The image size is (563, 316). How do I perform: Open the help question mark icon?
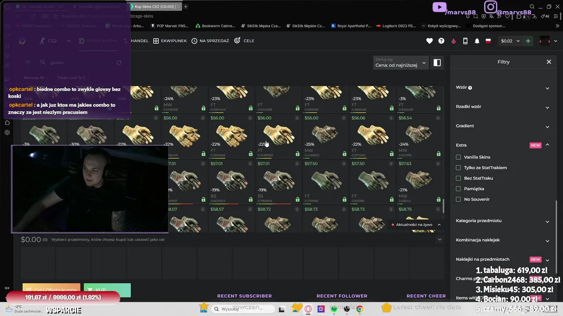click(x=441, y=41)
